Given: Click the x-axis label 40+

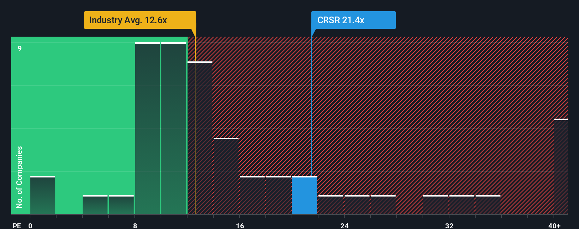Looking at the screenshot, I should click(x=554, y=225).
